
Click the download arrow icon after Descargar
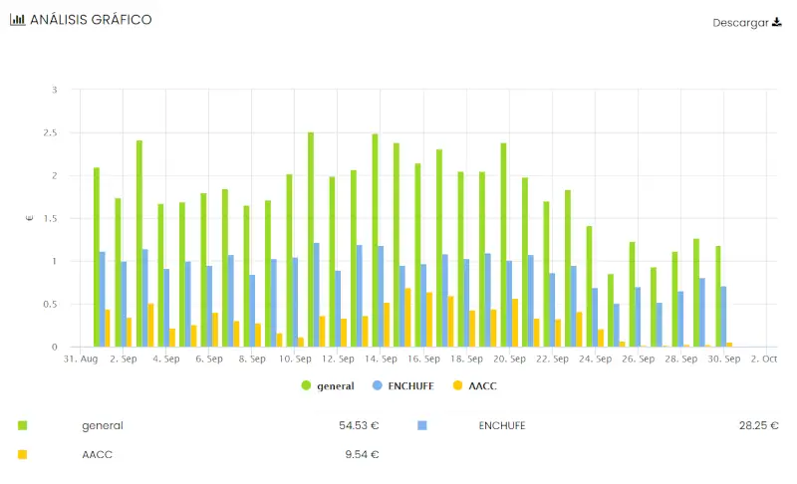click(777, 23)
